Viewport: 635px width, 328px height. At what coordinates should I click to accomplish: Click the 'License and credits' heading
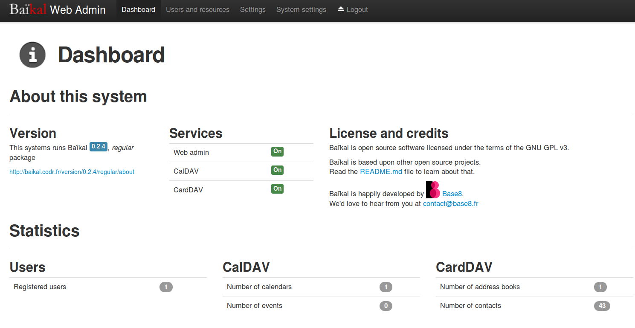389,133
